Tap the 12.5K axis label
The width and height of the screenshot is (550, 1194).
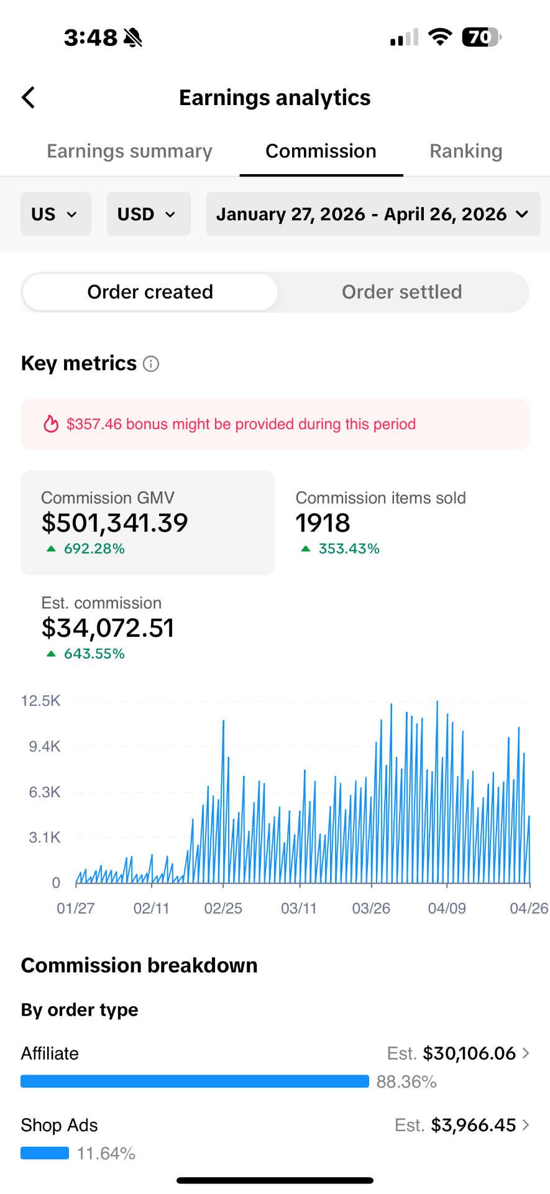pos(41,701)
